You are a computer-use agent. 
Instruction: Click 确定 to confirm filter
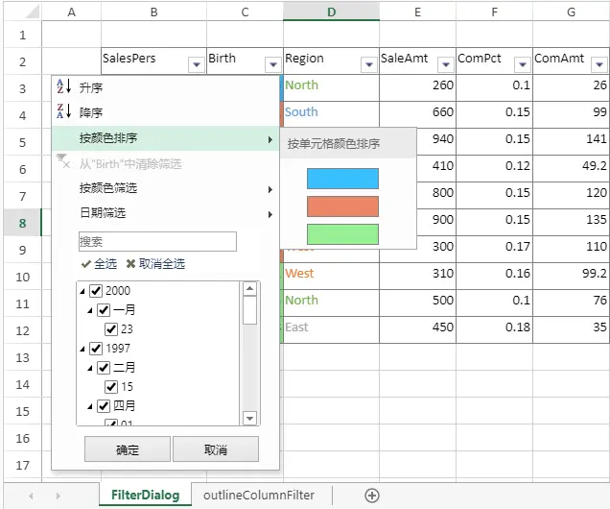(128, 449)
